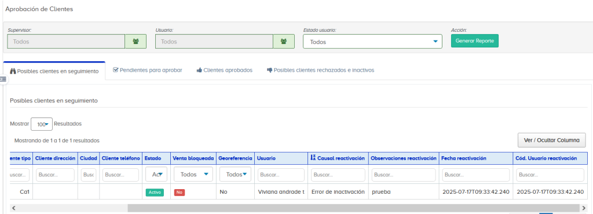Click Cód. Usuario reactivación search box
The image size is (593, 214).
[x=550, y=175]
